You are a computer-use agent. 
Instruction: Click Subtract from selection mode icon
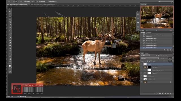pyautogui.click(x=18, y=1)
